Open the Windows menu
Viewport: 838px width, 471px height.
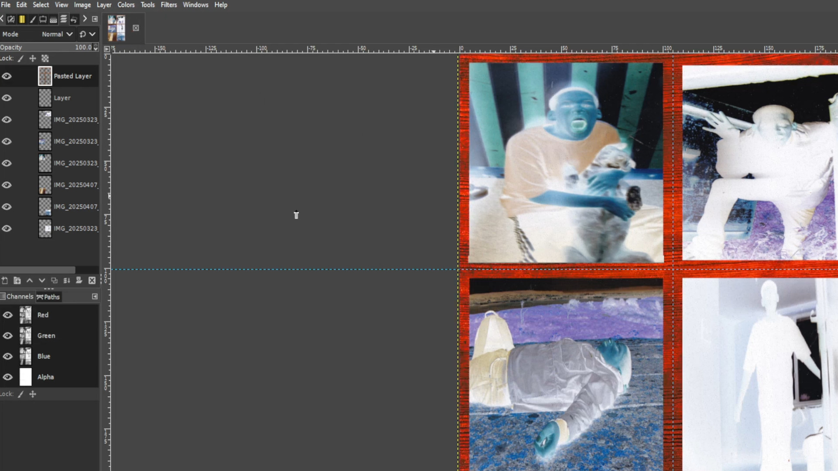(196, 5)
